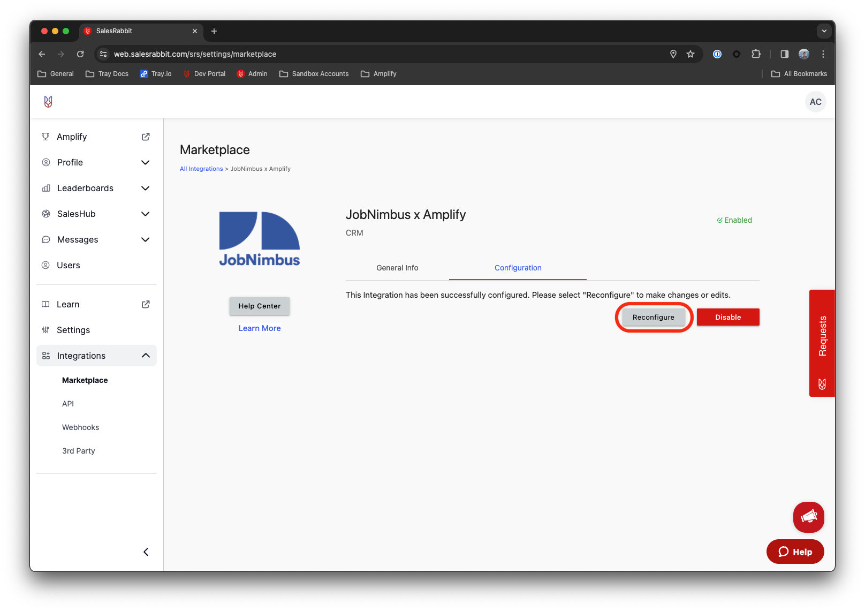865x611 pixels.
Task: Close the SalesRabbit browser tab
Action: click(x=195, y=31)
